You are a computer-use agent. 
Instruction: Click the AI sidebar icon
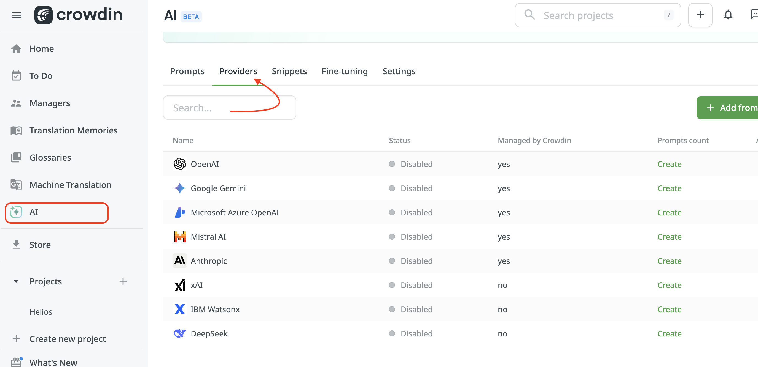[16, 212]
